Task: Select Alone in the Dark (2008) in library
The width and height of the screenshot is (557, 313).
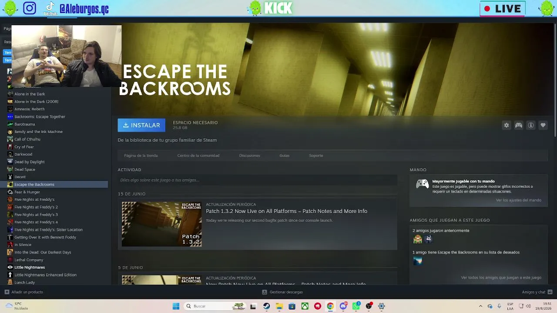Action: [x=36, y=102]
